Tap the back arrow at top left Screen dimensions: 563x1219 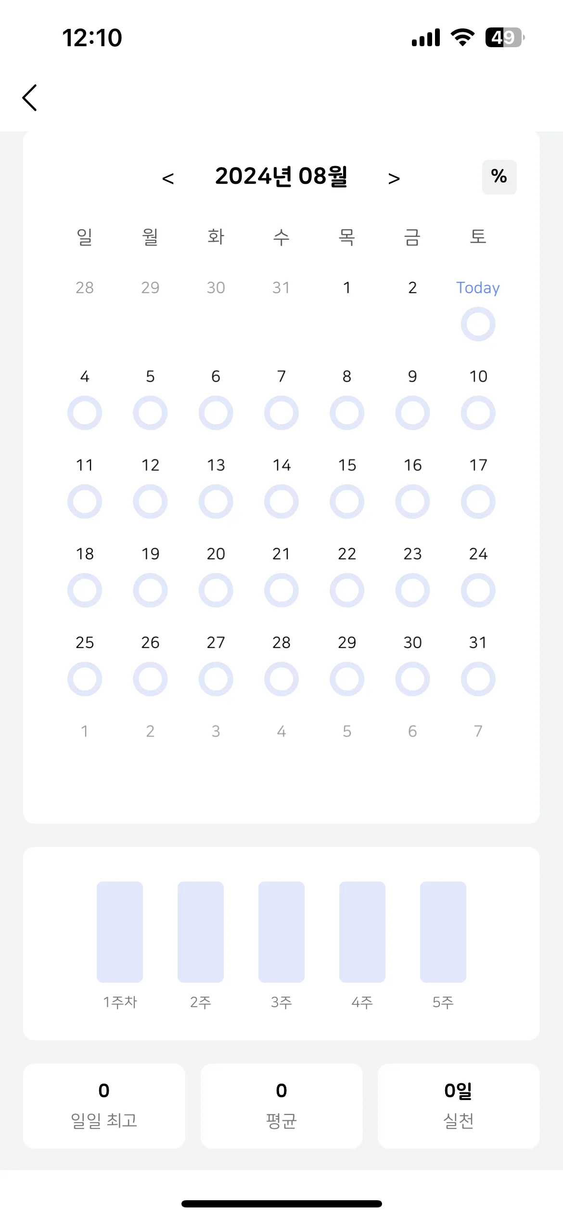[30, 98]
